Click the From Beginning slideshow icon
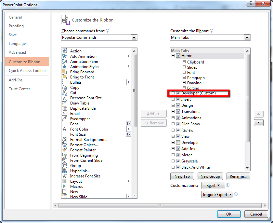The width and height of the screenshot is (273, 223). coord(64,155)
